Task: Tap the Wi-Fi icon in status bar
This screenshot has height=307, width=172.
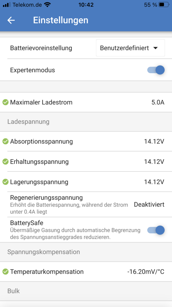Action: [x=47, y=5]
